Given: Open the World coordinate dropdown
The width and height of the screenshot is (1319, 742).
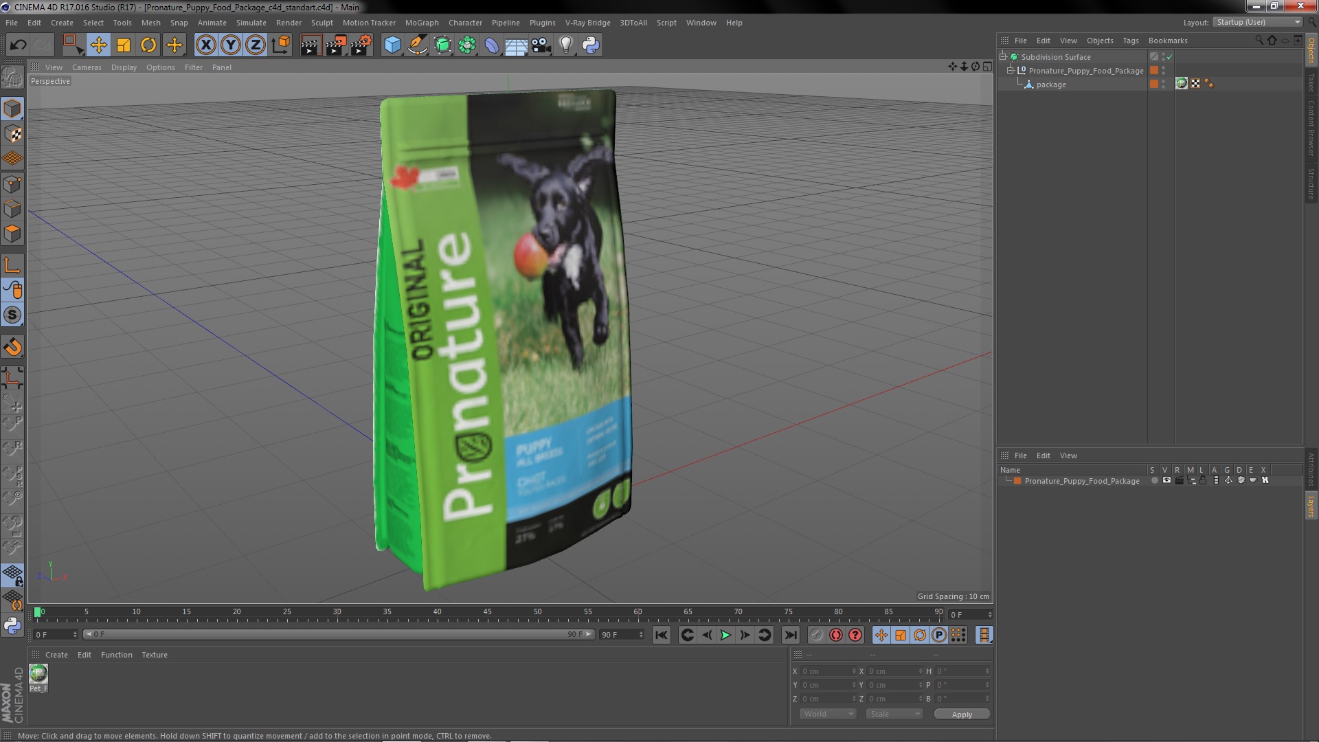Looking at the screenshot, I should point(828,715).
